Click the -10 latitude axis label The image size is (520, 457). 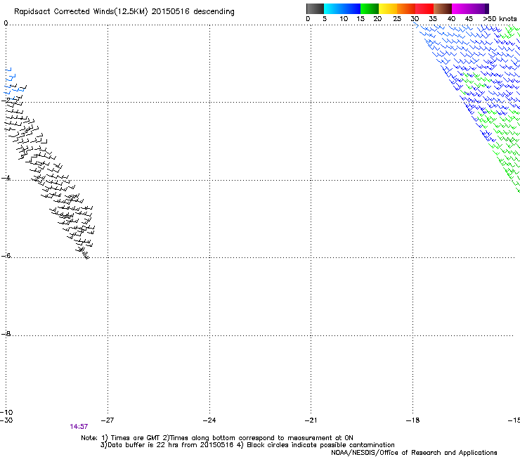pyautogui.click(x=6, y=413)
